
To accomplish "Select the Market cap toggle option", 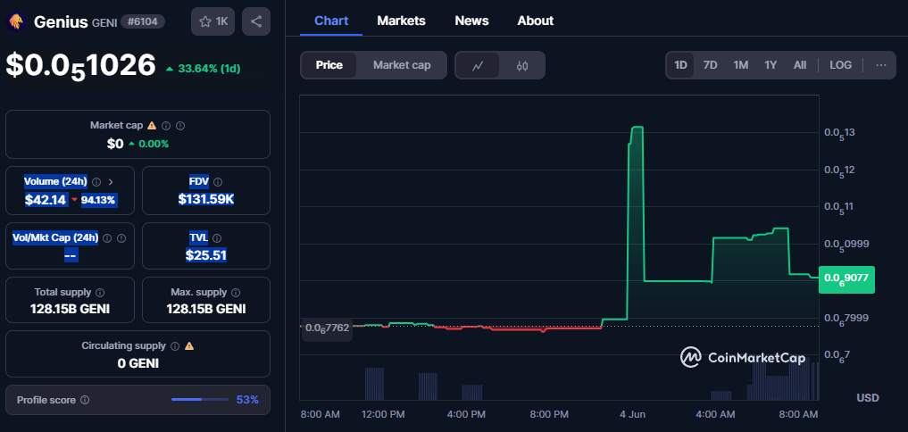I will pyautogui.click(x=401, y=65).
